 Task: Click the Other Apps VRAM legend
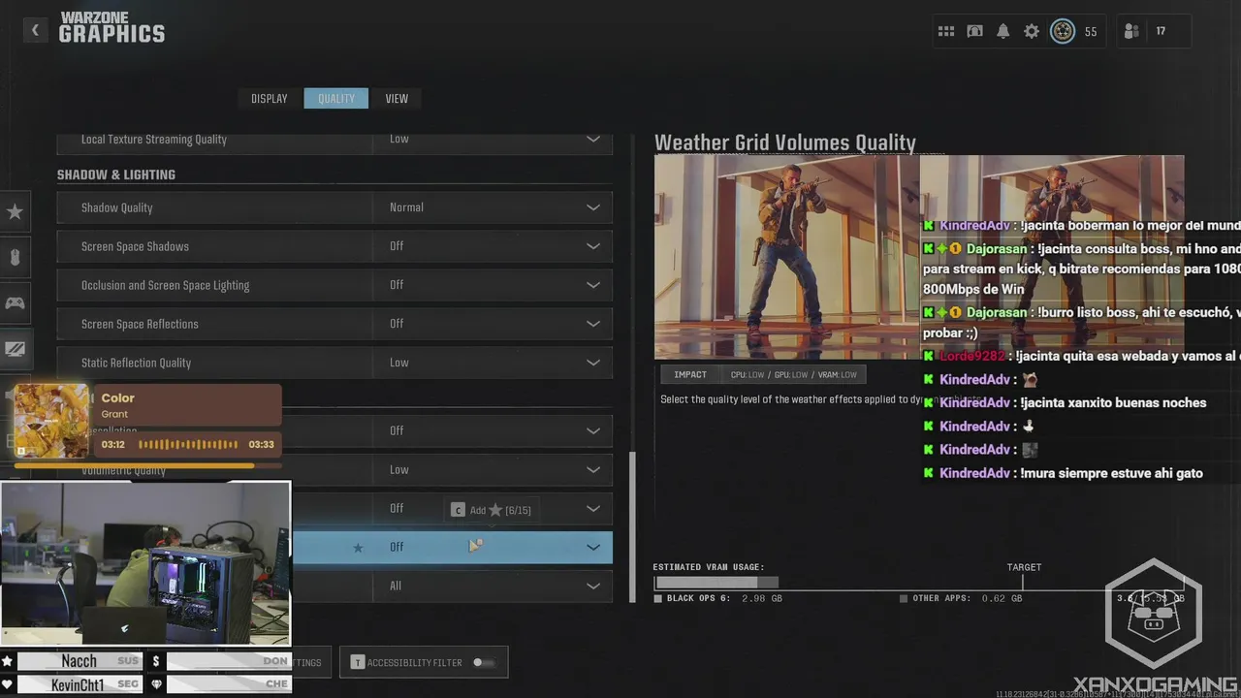(x=961, y=599)
